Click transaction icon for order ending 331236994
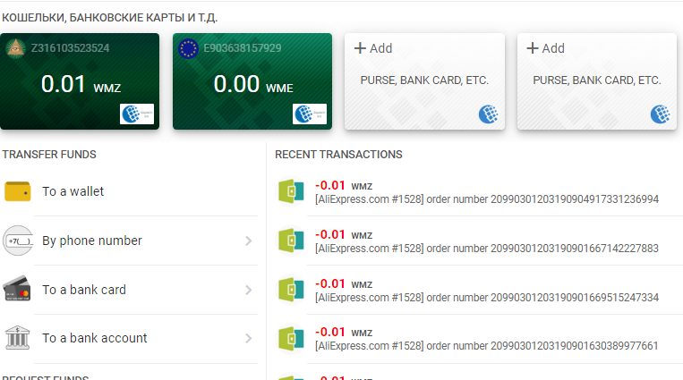 click(x=291, y=191)
